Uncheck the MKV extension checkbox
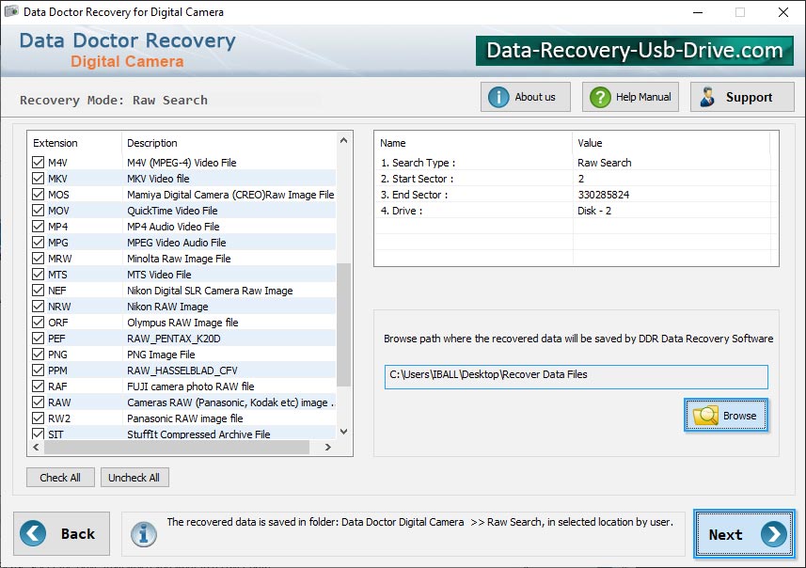806x568 pixels. (x=38, y=179)
